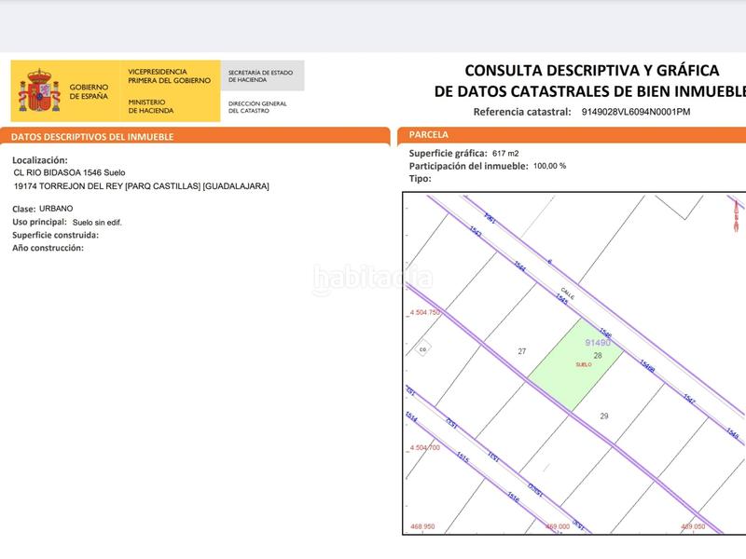Click the red SUELO label on parcel
The height and width of the screenshot is (559, 746).
coord(584,364)
